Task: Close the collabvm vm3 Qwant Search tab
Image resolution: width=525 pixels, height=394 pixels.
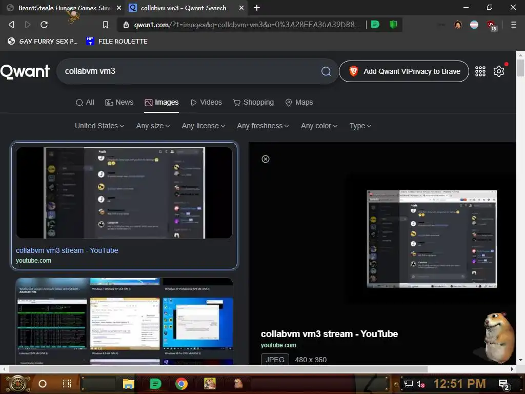Action: coord(241,8)
